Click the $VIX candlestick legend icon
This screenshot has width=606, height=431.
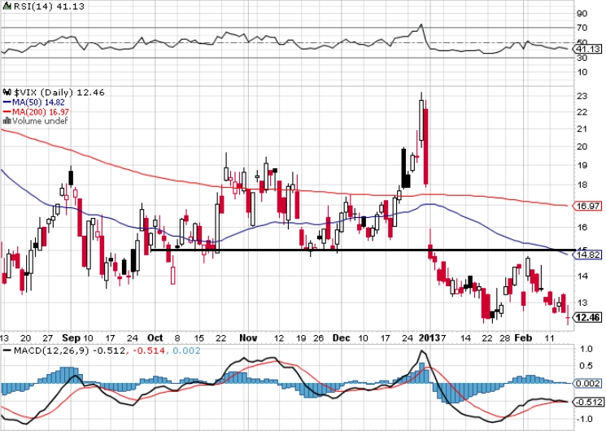(x=7, y=92)
